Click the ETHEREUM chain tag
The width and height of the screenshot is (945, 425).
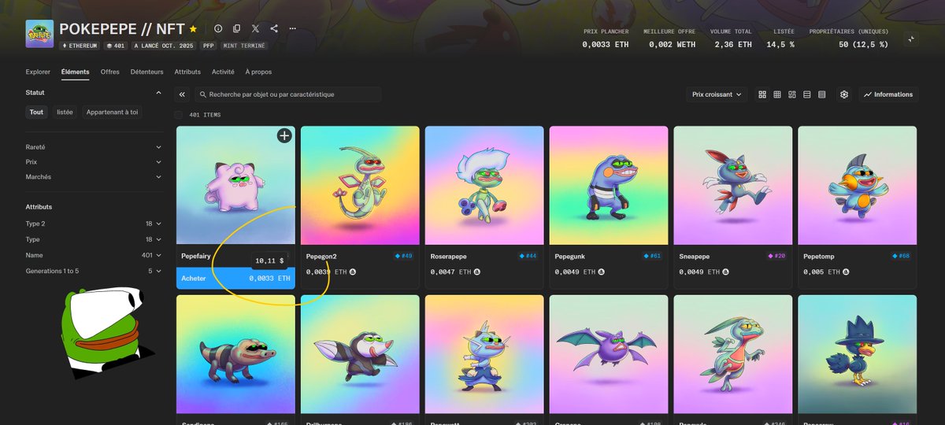(x=80, y=46)
